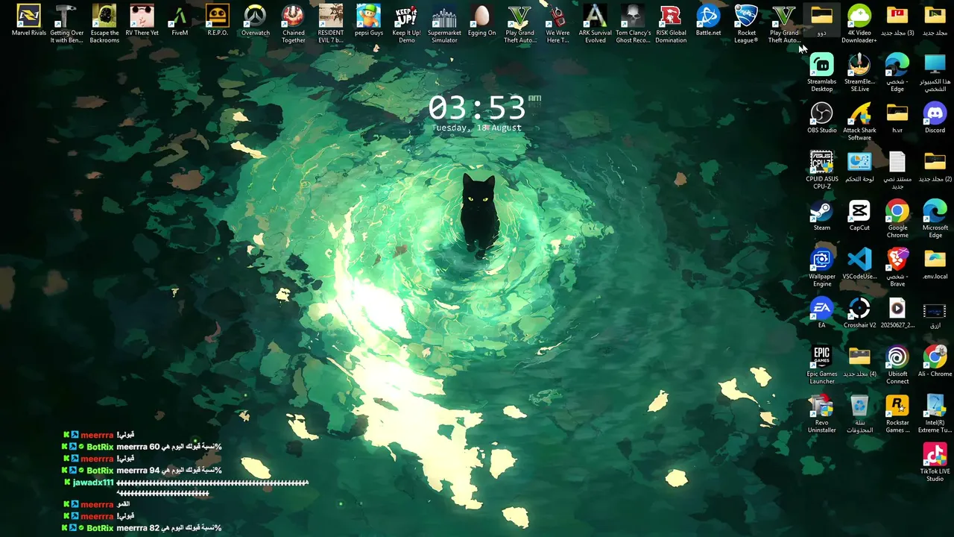Open RISK Global Domination icon
Image resolution: width=954 pixels, height=537 pixels.
click(x=671, y=23)
